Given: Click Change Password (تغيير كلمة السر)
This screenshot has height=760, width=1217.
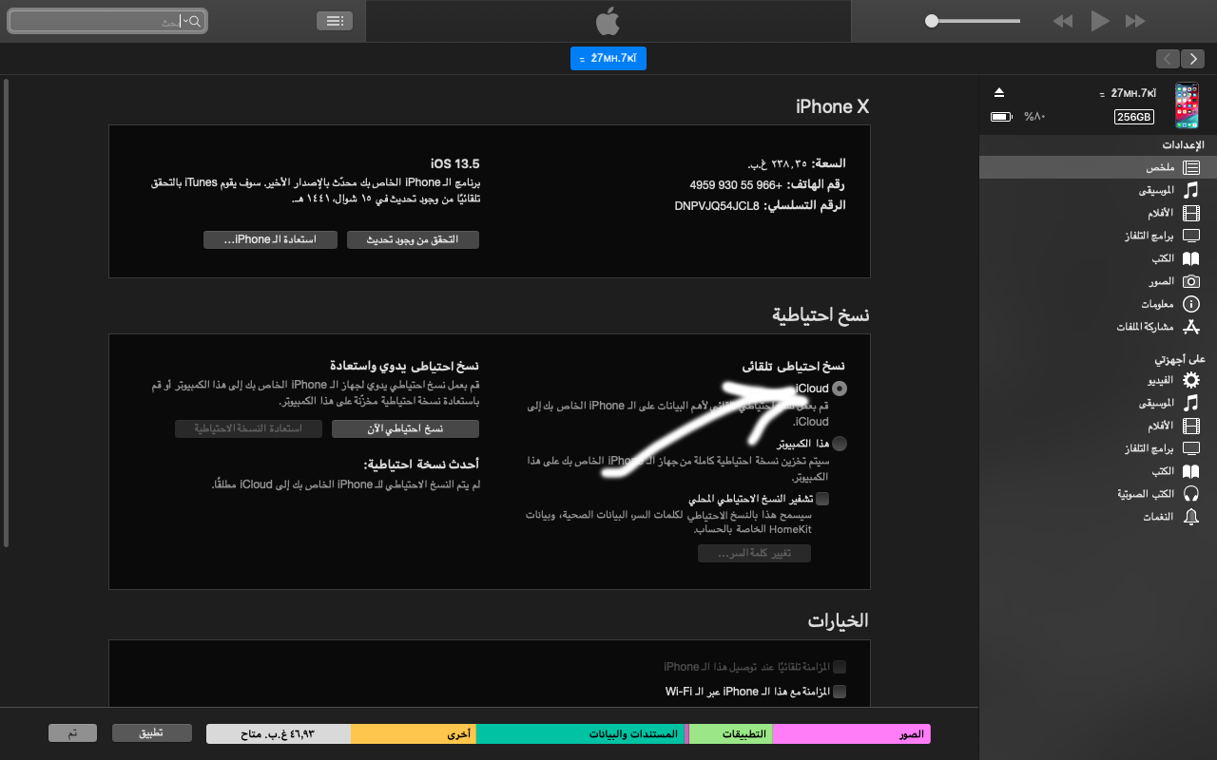Looking at the screenshot, I should point(754,553).
